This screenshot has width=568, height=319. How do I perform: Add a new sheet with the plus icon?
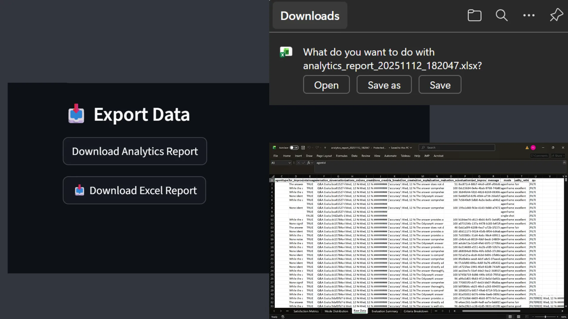[443, 311]
